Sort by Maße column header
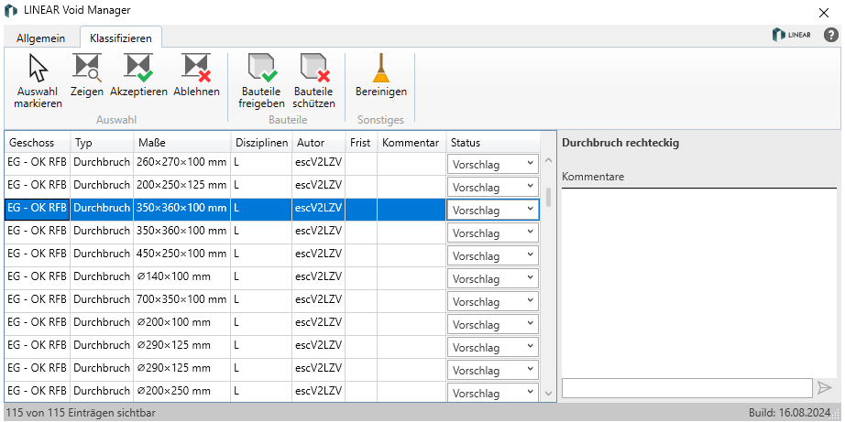845x422 pixels. pos(182,143)
